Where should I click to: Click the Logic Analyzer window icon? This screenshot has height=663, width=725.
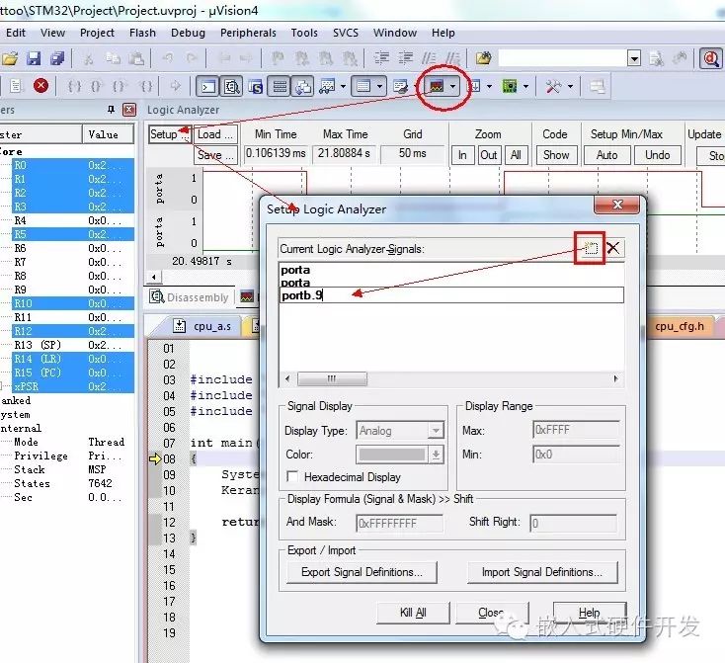pyautogui.click(x=437, y=86)
